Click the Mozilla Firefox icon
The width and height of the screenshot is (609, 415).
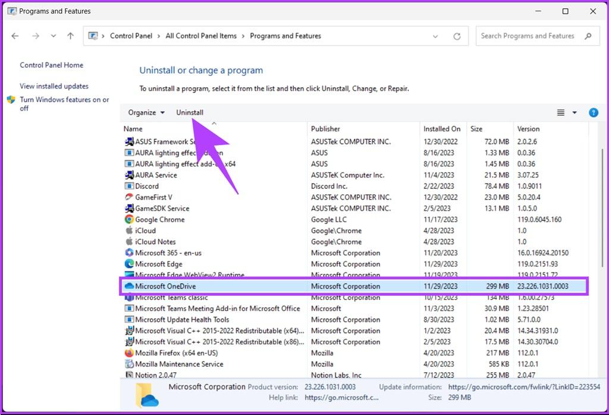pyautogui.click(x=129, y=353)
